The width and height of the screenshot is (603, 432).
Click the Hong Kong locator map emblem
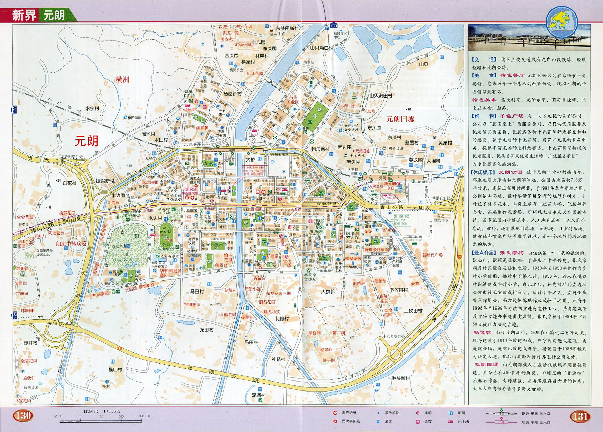[x=562, y=22]
